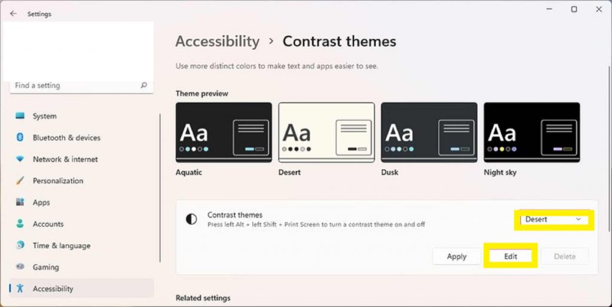612x307 pixels.
Task: Open Accessibility in the sidebar menu
Action: (x=53, y=289)
